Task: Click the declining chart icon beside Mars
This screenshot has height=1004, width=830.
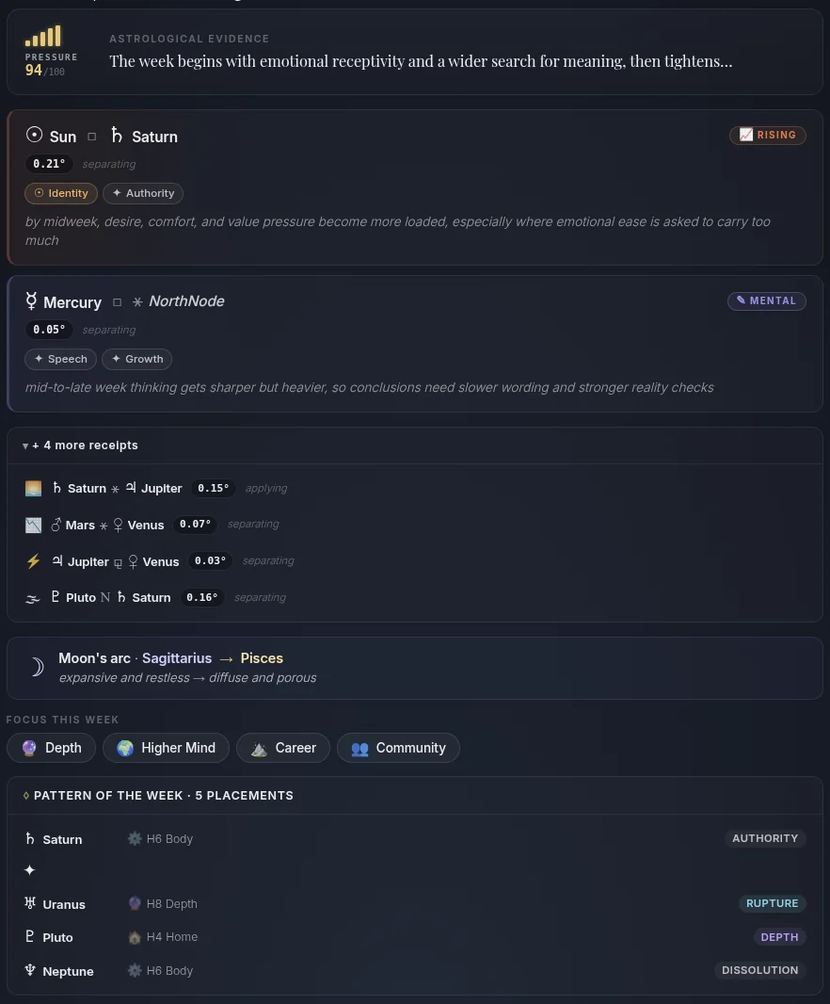Action: pyautogui.click(x=33, y=525)
